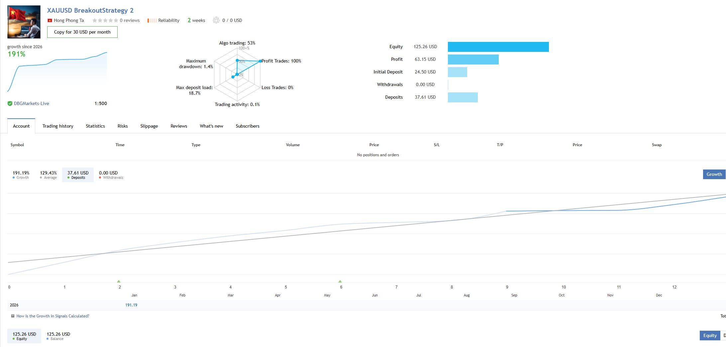Click the green 191% growth figure
The height and width of the screenshot is (347, 726).
(x=17, y=54)
